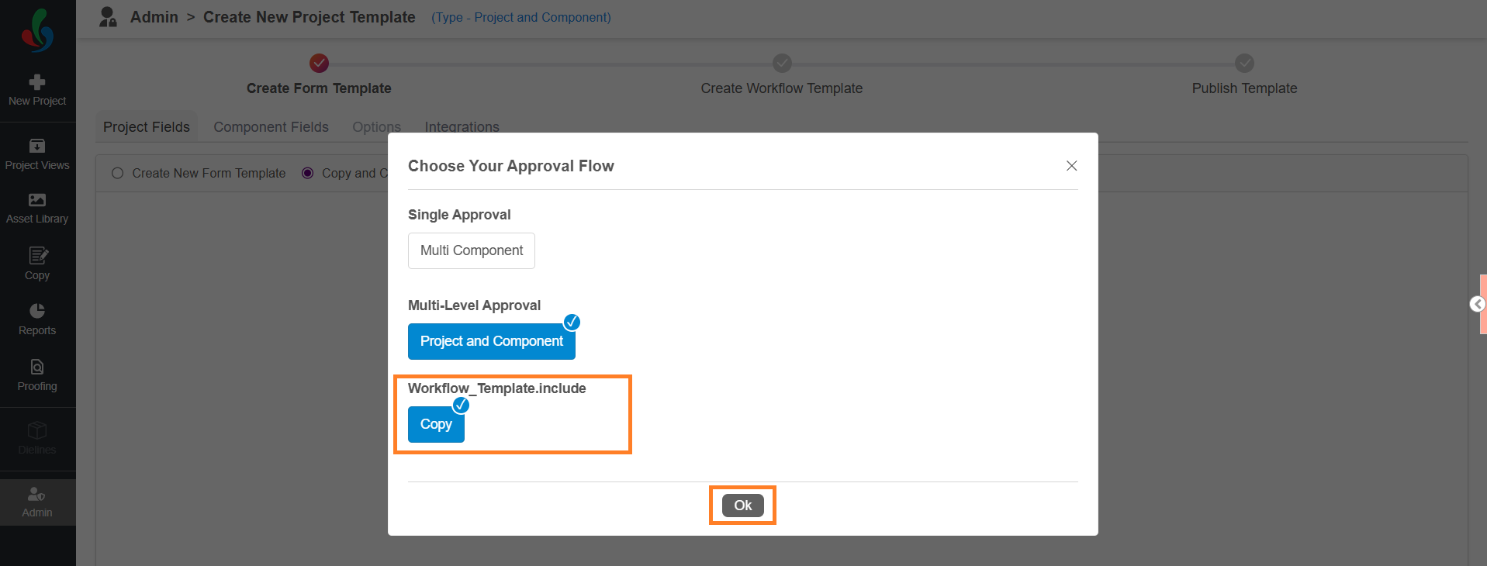Click the New Project plus icon

[x=37, y=82]
